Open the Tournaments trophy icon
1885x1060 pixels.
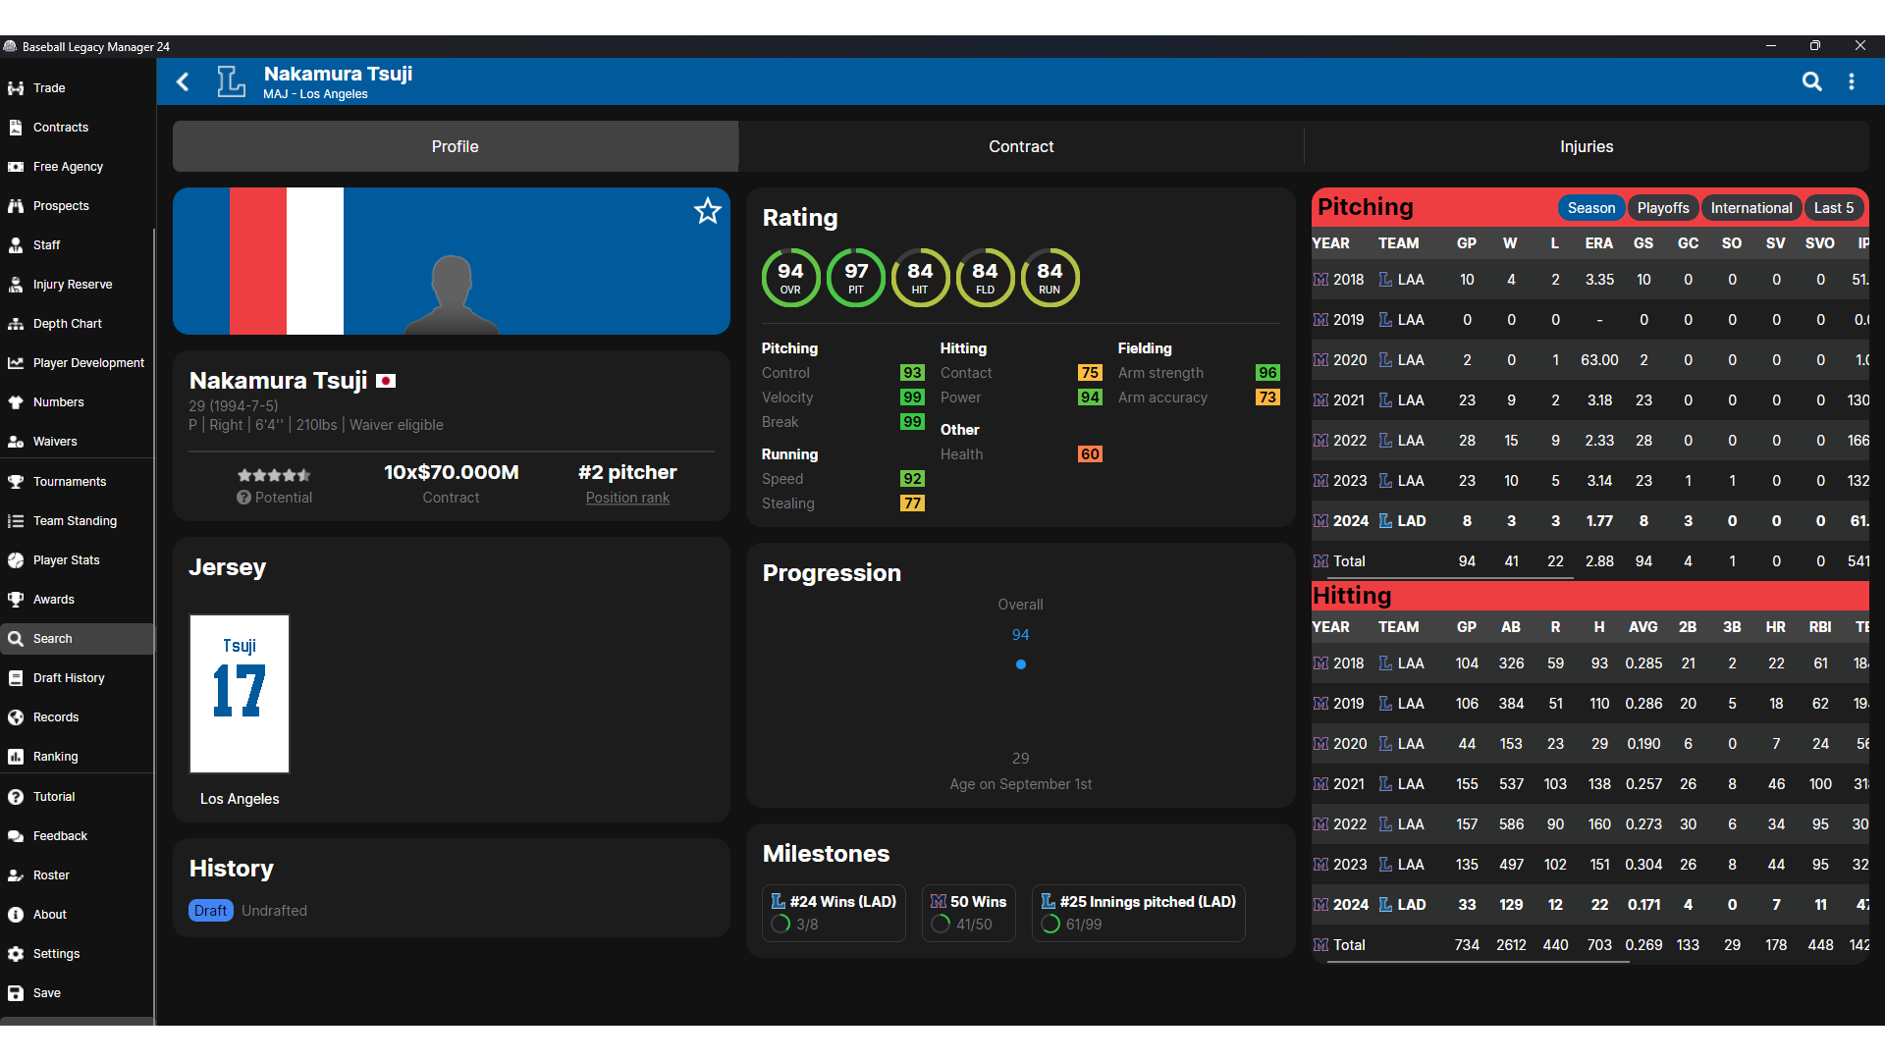click(16, 482)
